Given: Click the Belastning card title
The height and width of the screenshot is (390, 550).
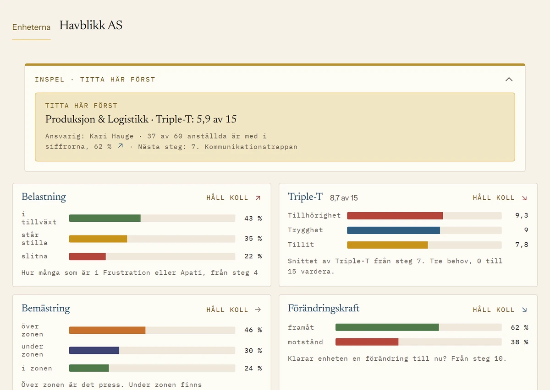Looking at the screenshot, I should pos(44,197).
